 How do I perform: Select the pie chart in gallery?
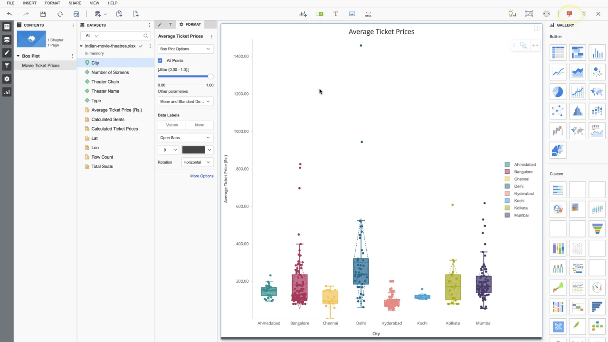[558, 92]
